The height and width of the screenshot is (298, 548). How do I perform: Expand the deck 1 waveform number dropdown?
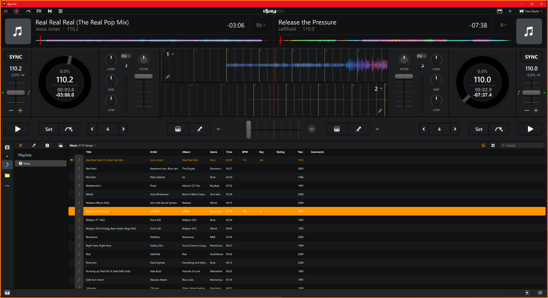(x=170, y=54)
